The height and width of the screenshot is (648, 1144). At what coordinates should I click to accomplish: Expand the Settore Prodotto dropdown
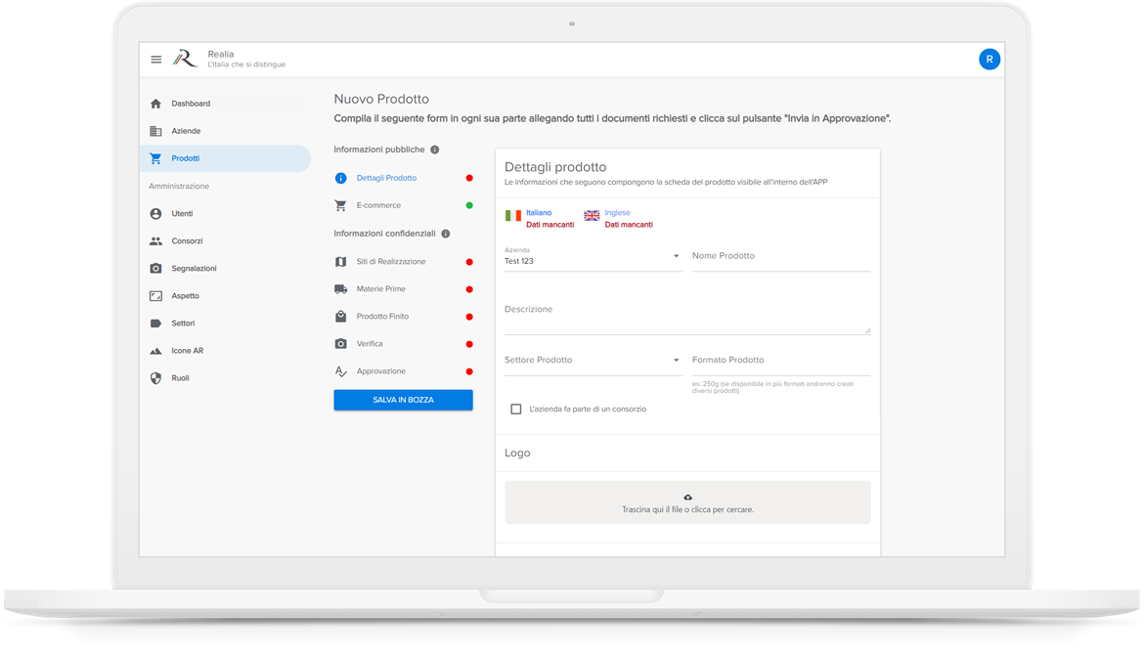(676, 361)
